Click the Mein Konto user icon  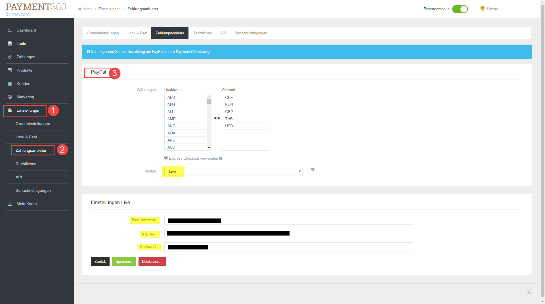coord(10,204)
